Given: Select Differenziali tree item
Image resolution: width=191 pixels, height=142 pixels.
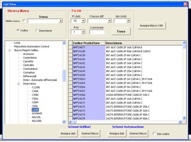Looking at the screenshot, I should pos(30,76).
